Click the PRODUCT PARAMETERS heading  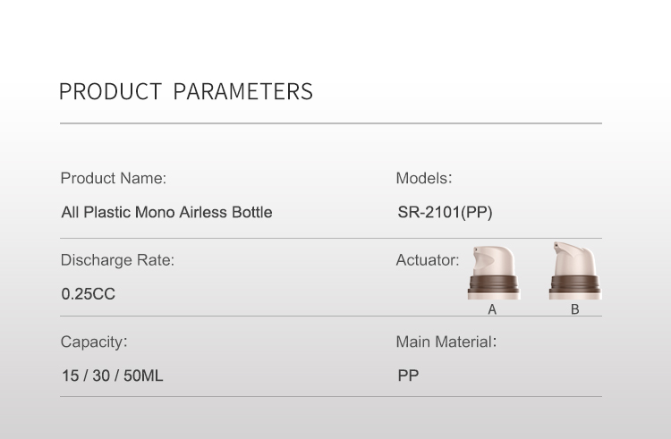point(185,91)
